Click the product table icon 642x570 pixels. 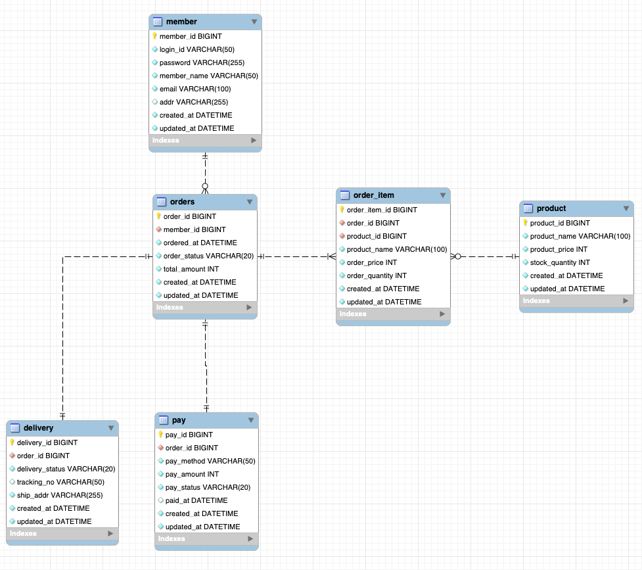[x=528, y=208]
